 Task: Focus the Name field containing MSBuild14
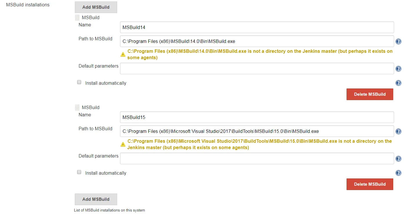257,27
